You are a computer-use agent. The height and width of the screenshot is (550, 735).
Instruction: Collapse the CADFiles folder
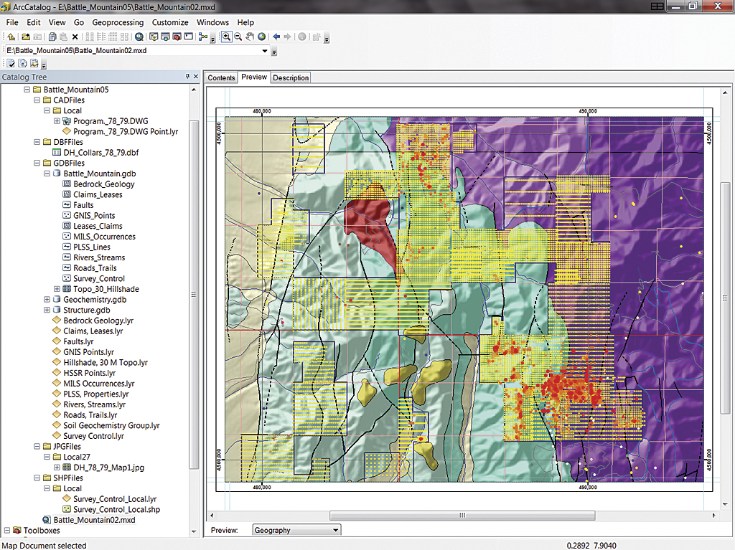pos(37,100)
